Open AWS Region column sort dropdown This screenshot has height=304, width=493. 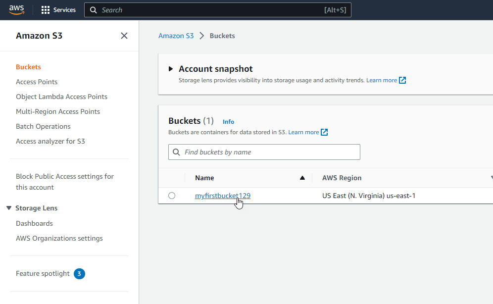click(491, 178)
